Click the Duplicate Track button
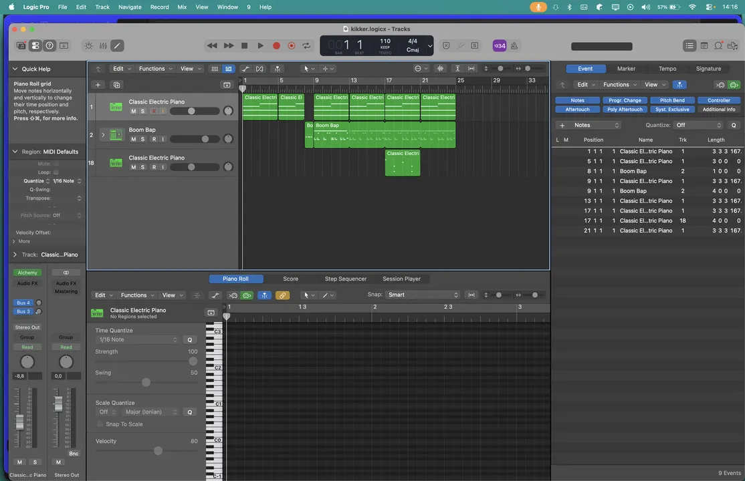This screenshot has height=481, width=745. 116,85
